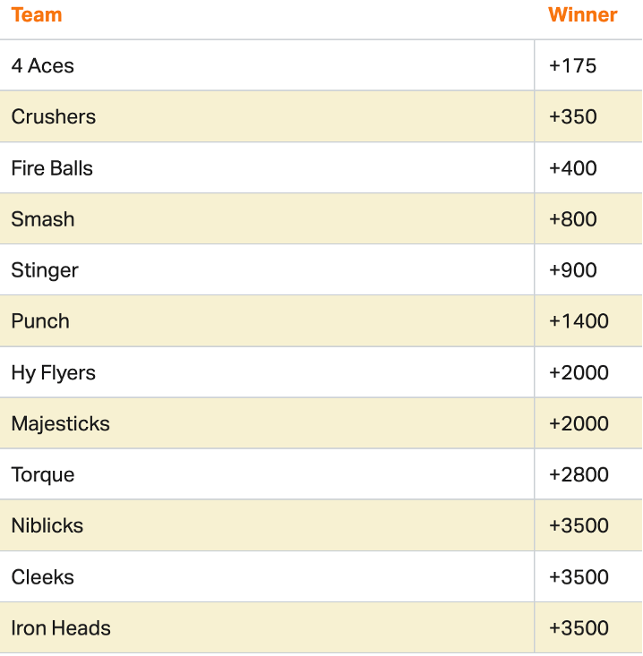The height and width of the screenshot is (656, 643).
Task: Select the +800 odds for Smash
Action: 573,219
